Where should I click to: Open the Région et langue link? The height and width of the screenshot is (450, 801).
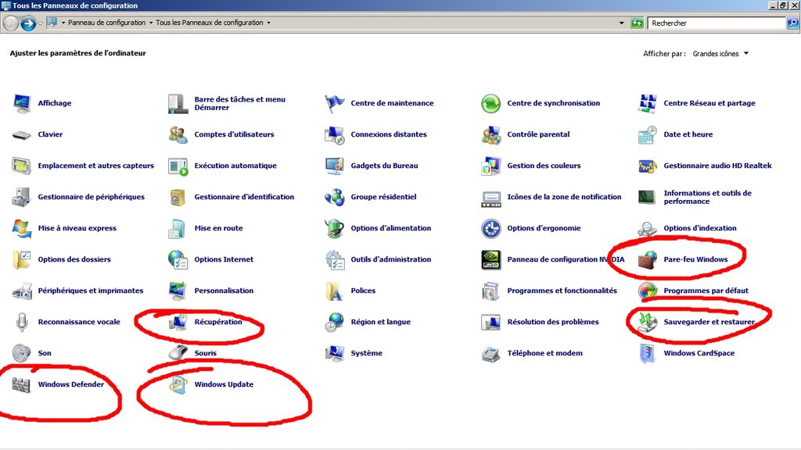pos(381,322)
